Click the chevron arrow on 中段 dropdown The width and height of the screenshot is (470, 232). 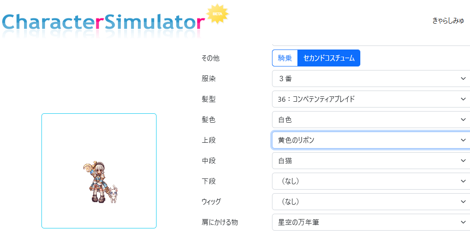462,161
